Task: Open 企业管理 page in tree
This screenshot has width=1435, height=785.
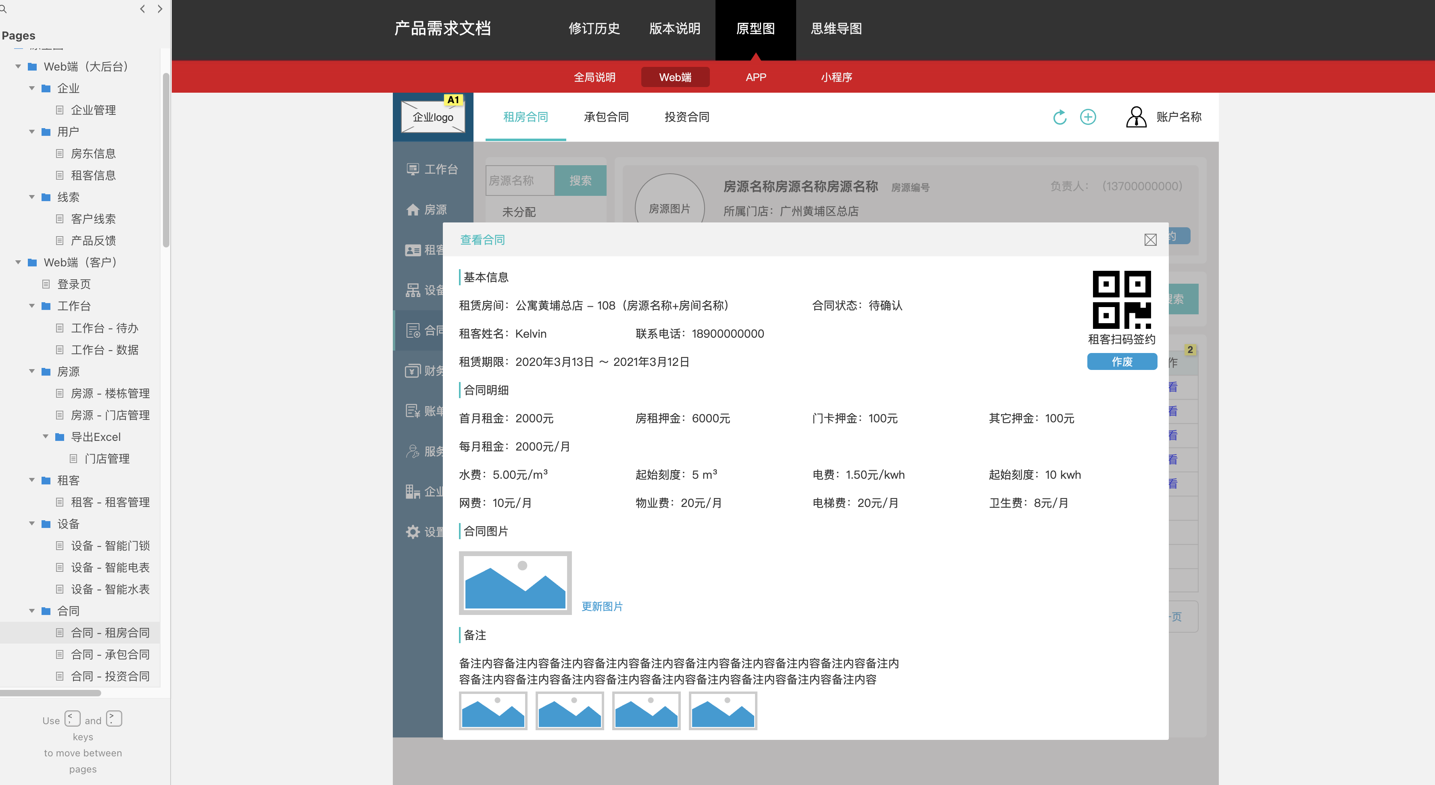Action: coord(93,110)
